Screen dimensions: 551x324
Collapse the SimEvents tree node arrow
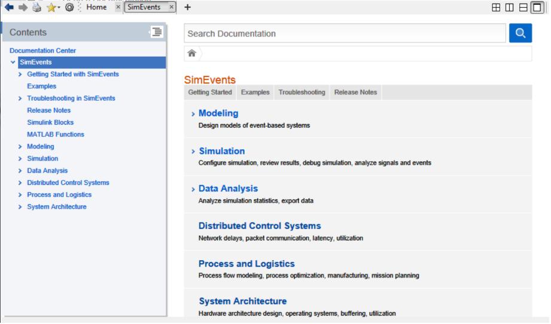pos(13,63)
